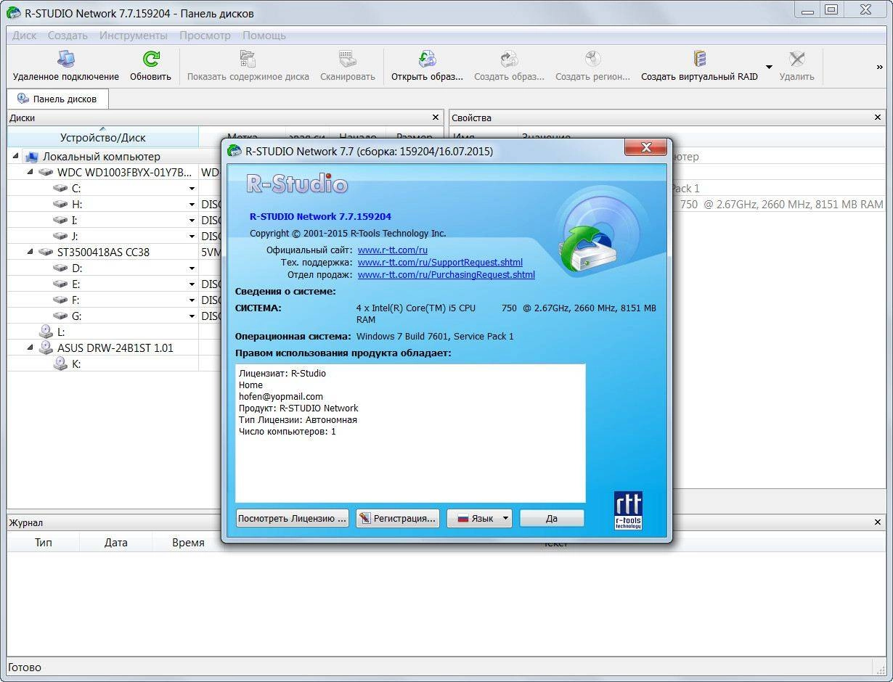Select partition H: in the tree
The width and height of the screenshot is (893, 682).
pyautogui.click(x=77, y=205)
